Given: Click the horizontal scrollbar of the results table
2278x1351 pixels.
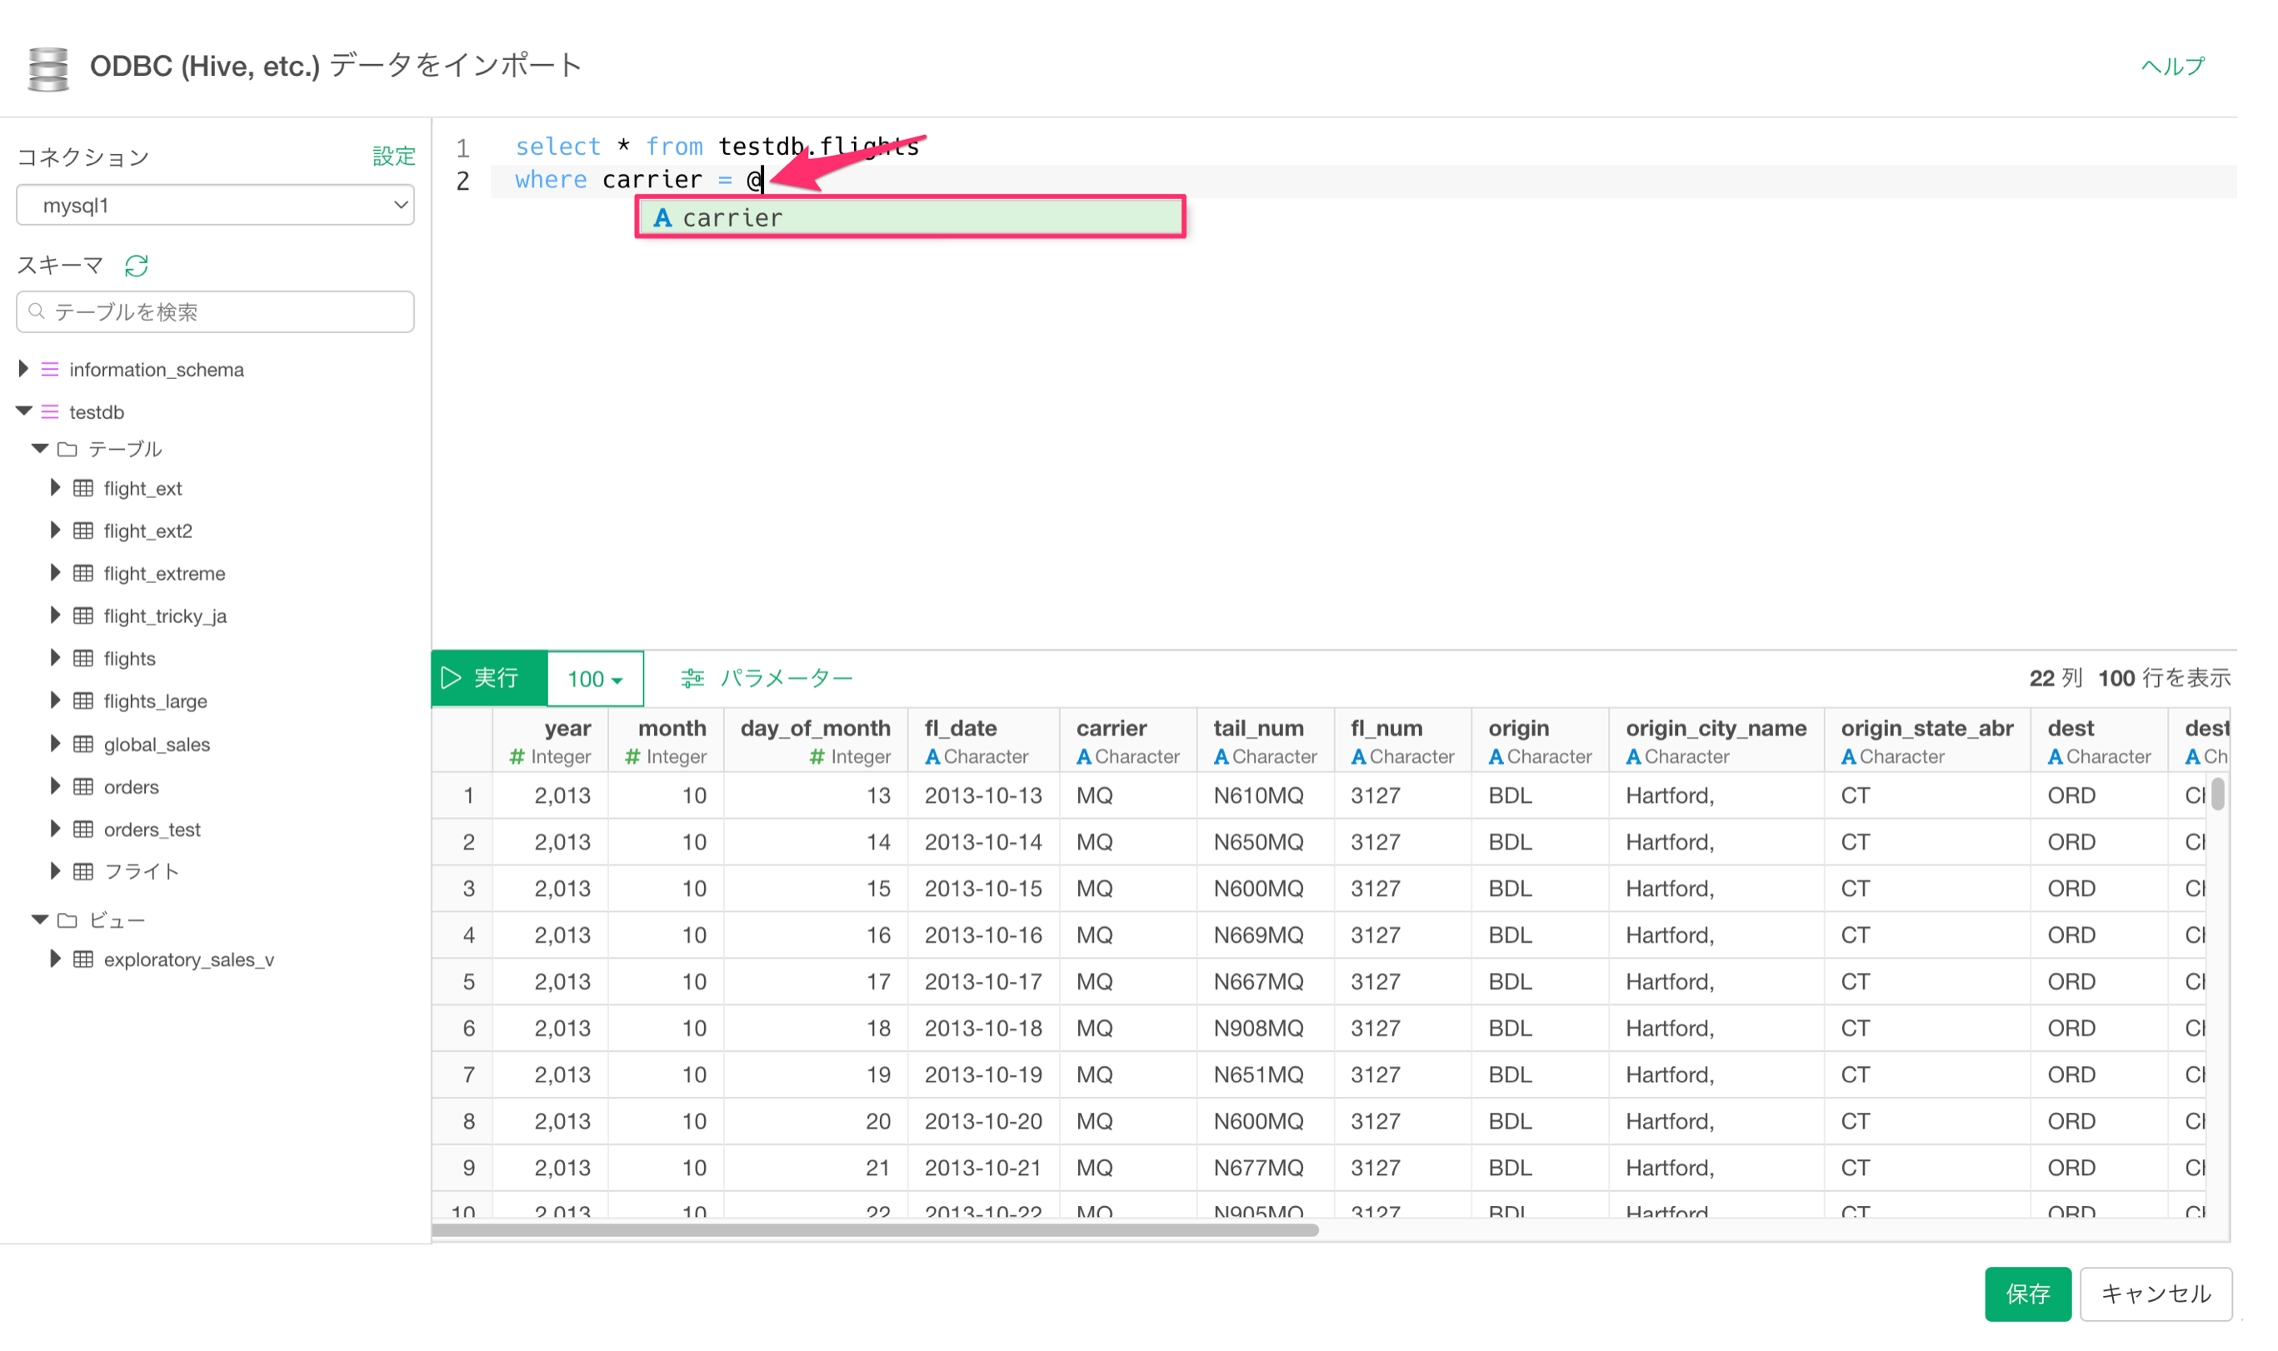Looking at the screenshot, I should [875, 1230].
